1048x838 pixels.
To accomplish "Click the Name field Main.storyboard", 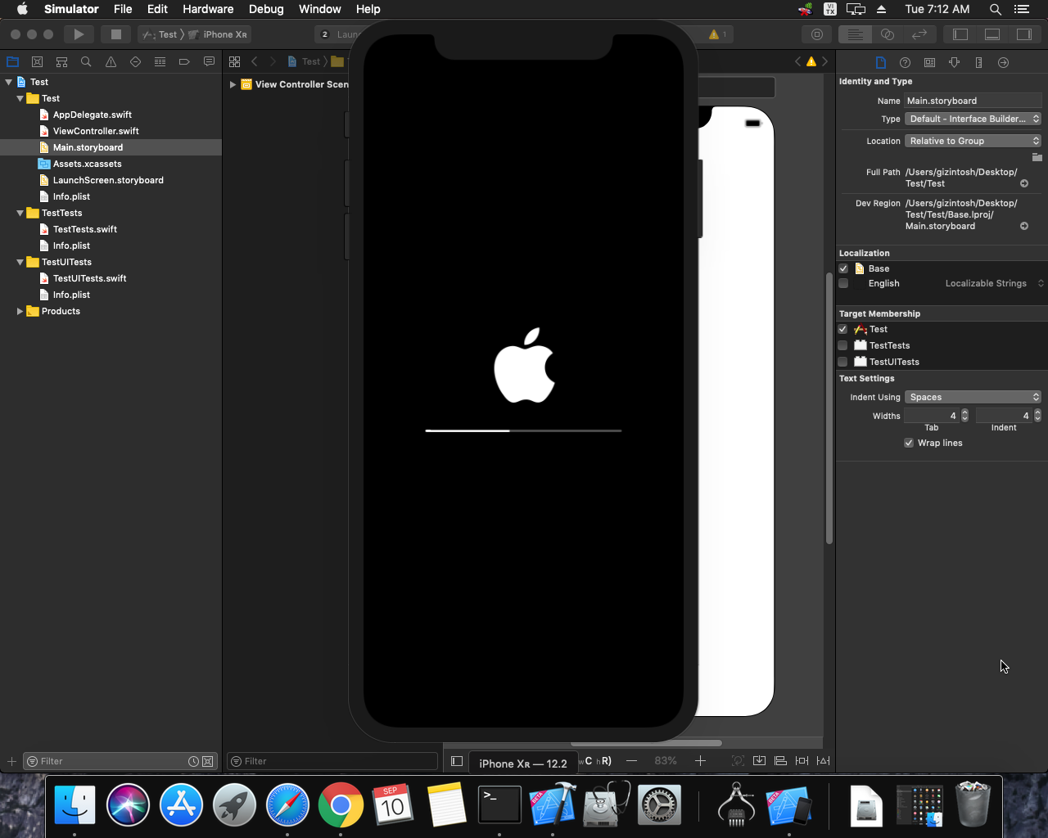I will 973,101.
